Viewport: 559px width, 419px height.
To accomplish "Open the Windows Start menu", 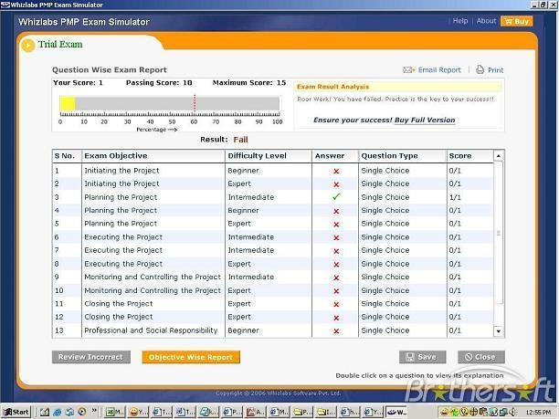I will coord(16,412).
